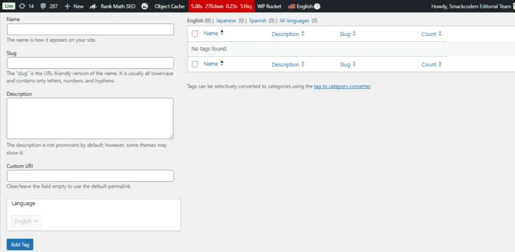515x252 pixels.
Task: Filter tags by Japanese language
Action: [x=226, y=21]
